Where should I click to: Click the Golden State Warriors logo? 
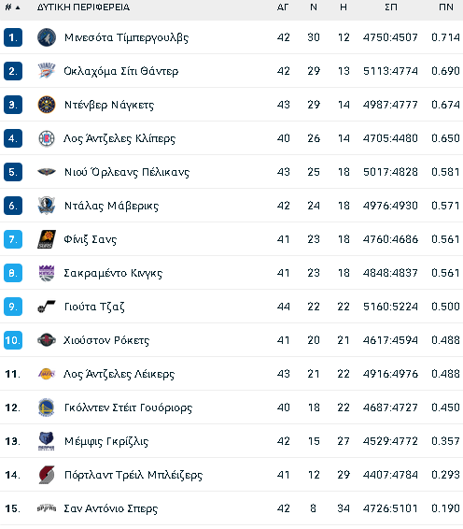pyautogui.click(x=47, y=407)
